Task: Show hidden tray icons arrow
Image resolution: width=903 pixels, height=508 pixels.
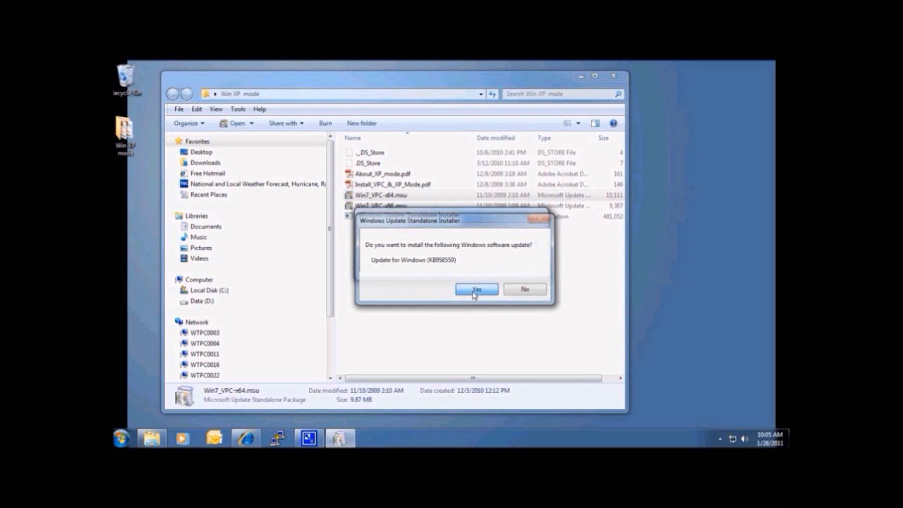Action: pos(720,439)
